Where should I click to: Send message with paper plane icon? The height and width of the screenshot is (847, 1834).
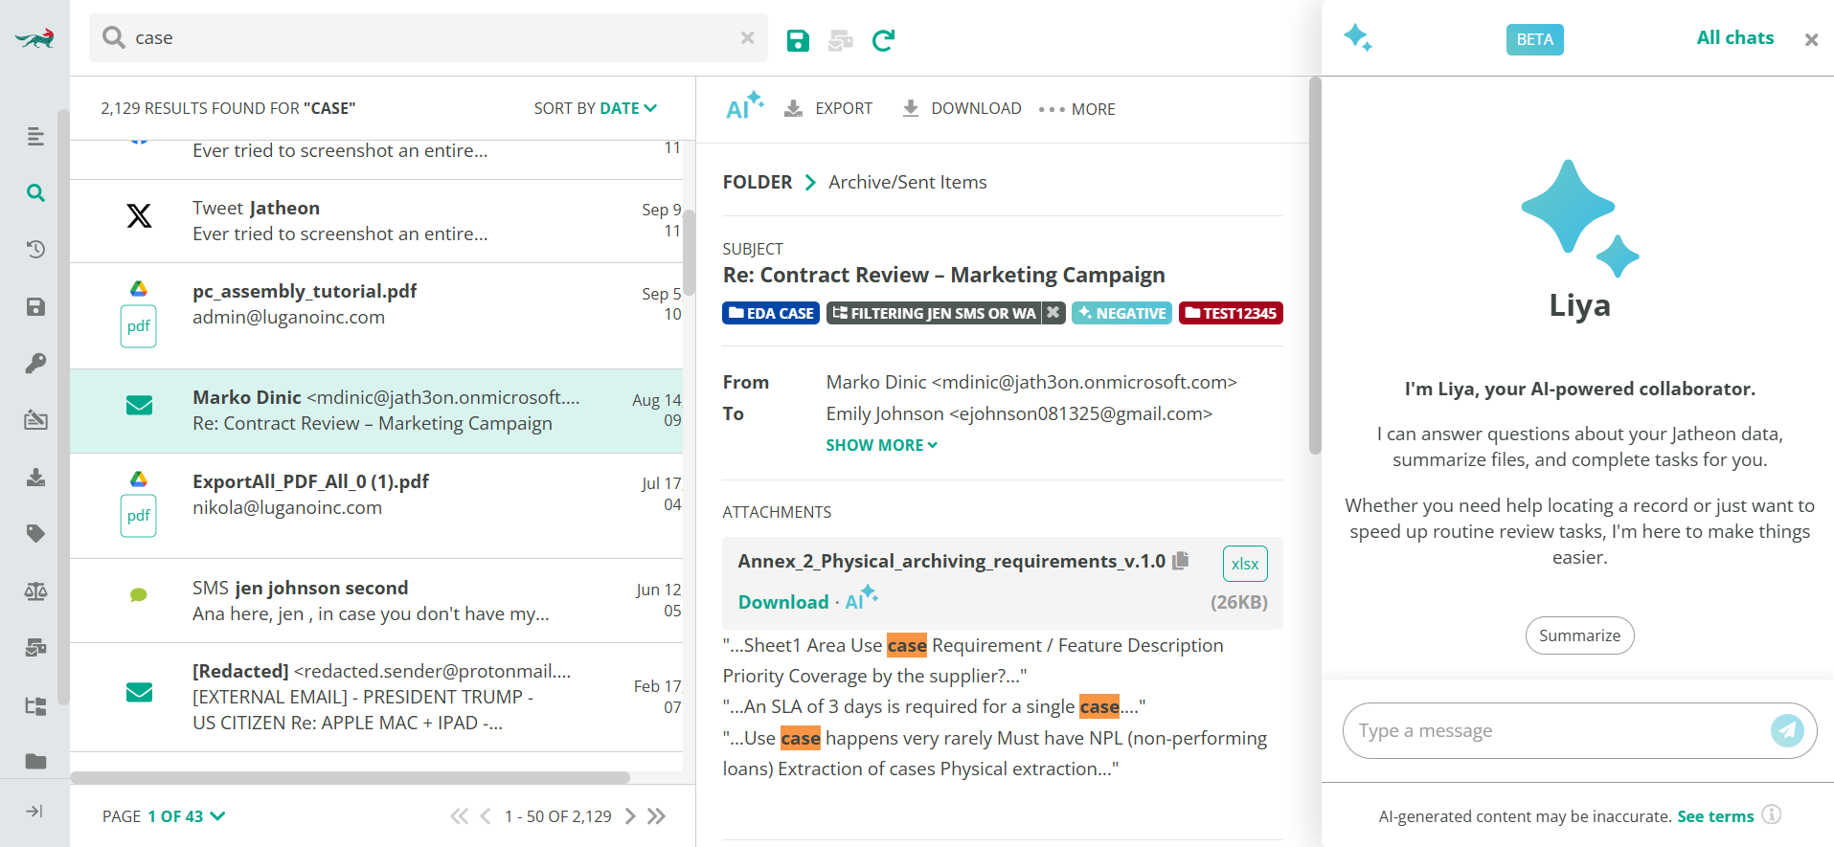pos(1786,730)
